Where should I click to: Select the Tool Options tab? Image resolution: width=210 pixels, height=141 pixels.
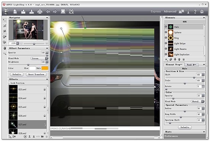(x=191, y=65)
